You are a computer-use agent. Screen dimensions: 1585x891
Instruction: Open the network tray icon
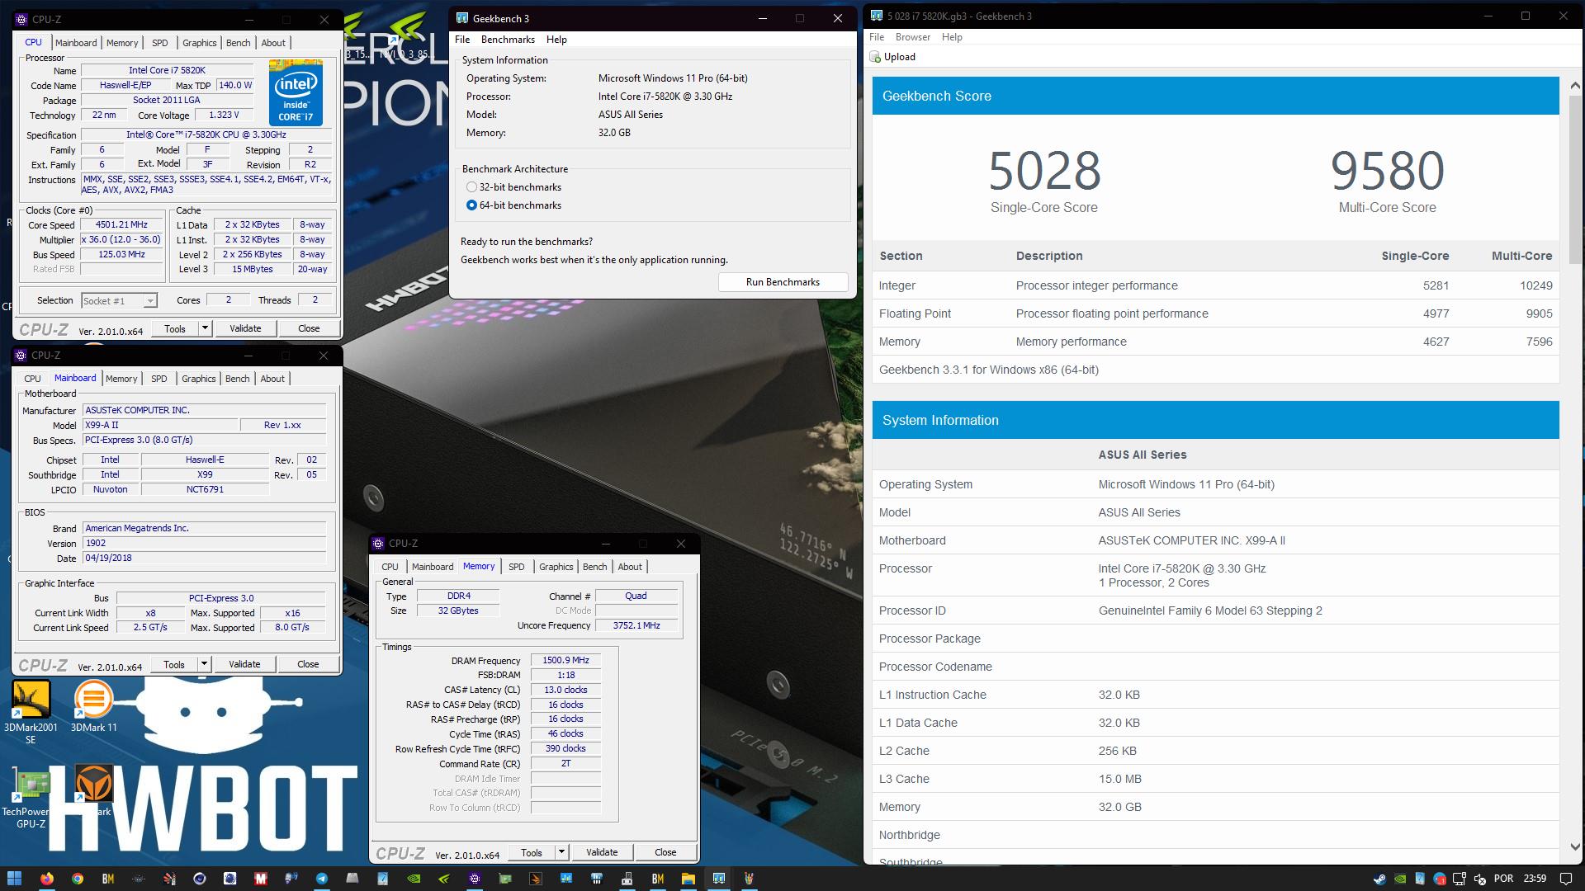coord(1460,879)
